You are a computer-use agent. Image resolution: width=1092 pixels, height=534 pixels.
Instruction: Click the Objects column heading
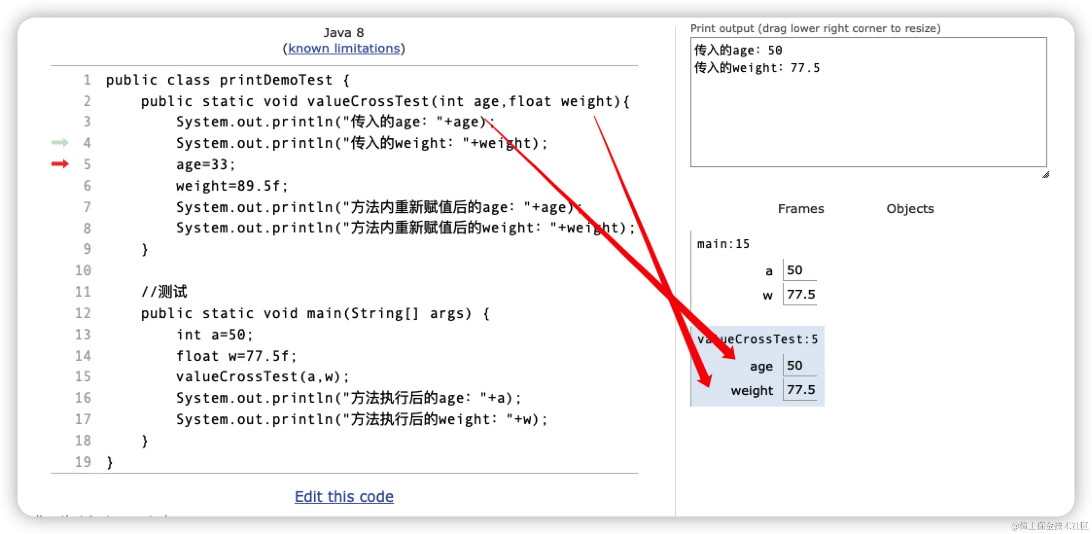point(910,209)
